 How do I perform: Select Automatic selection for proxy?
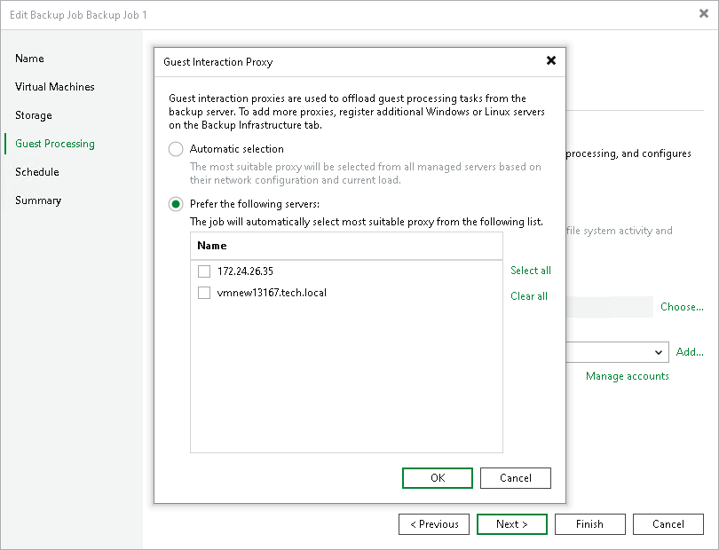pos(176,148)
